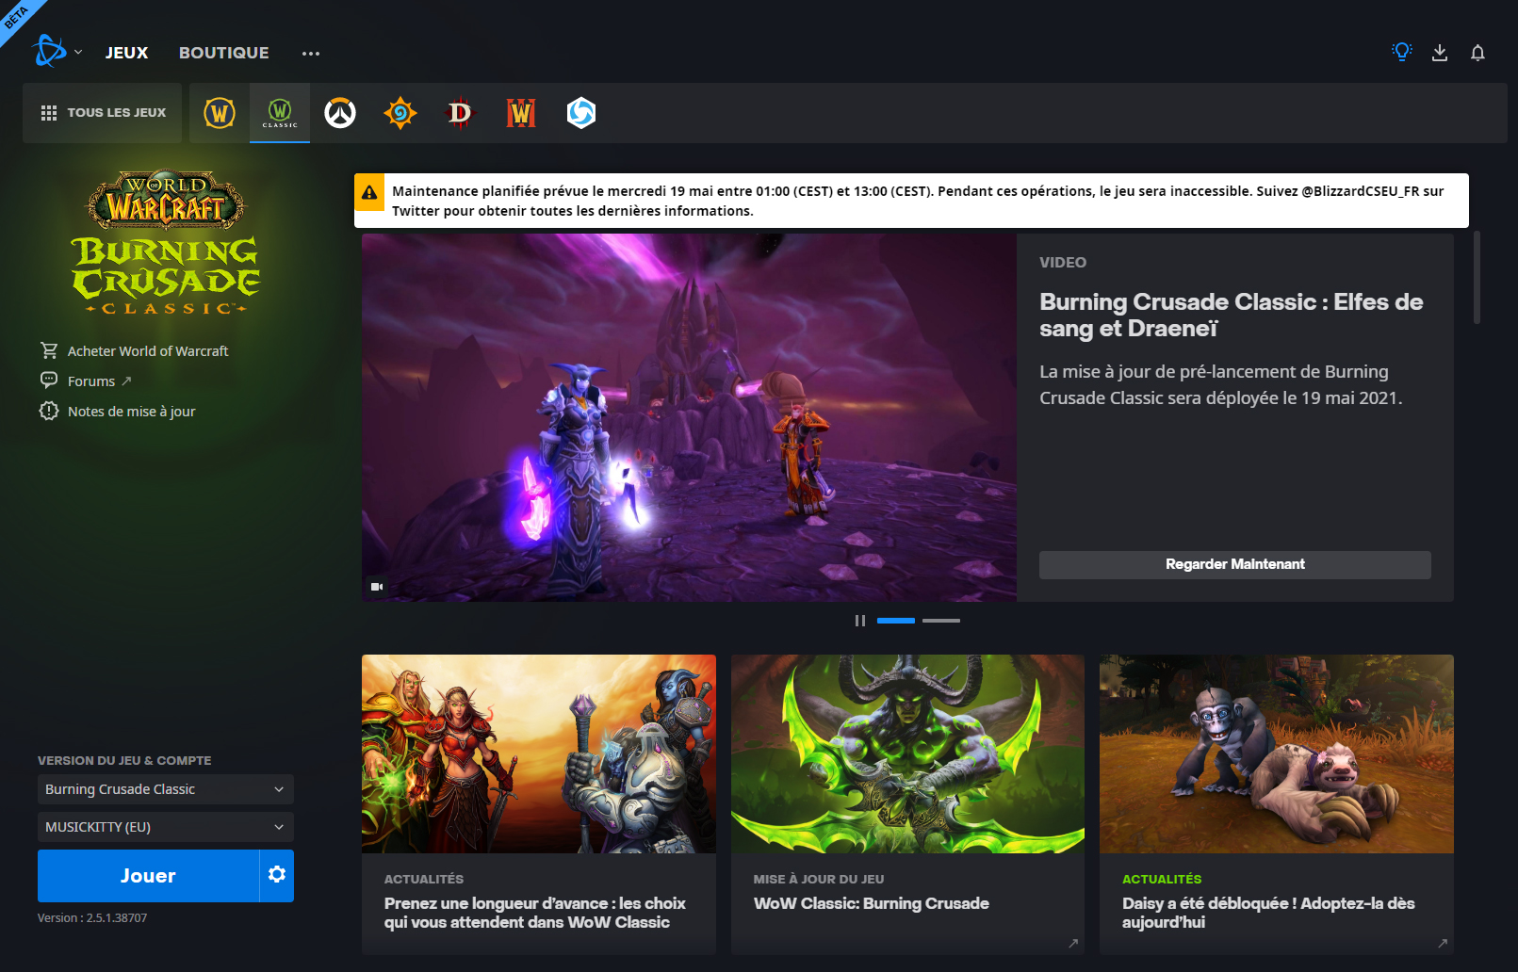
Task: Open the Hearthstone game icon
Action: pyautogui.click(x=400, y=113)
